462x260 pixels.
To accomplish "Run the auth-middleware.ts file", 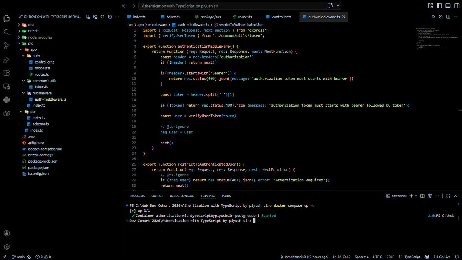I will click(x=433, y=17).
